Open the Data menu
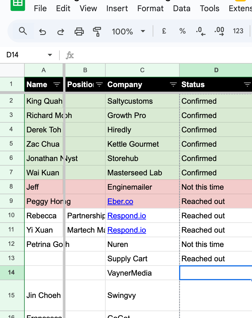Viewport: 252px width, 318px height. coord(182,8)
